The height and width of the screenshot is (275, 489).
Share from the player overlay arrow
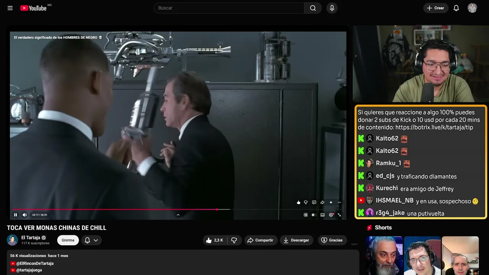322,202
